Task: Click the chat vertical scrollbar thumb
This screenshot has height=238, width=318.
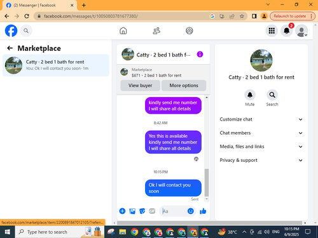Action: [x=207, y=182]
